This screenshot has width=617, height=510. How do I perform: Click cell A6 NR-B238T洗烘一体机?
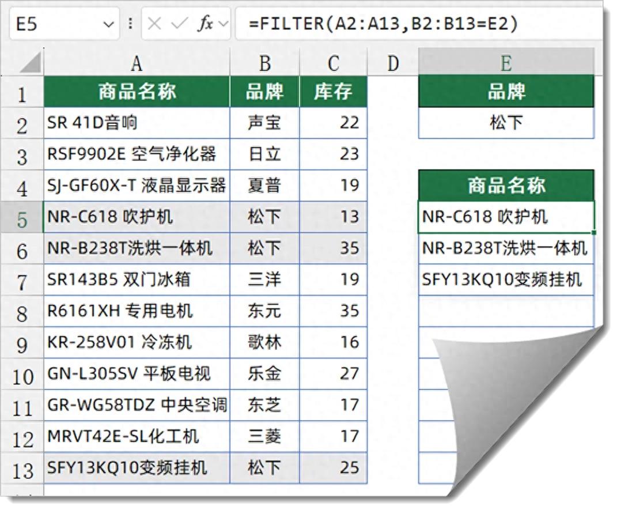click(137, 249)
